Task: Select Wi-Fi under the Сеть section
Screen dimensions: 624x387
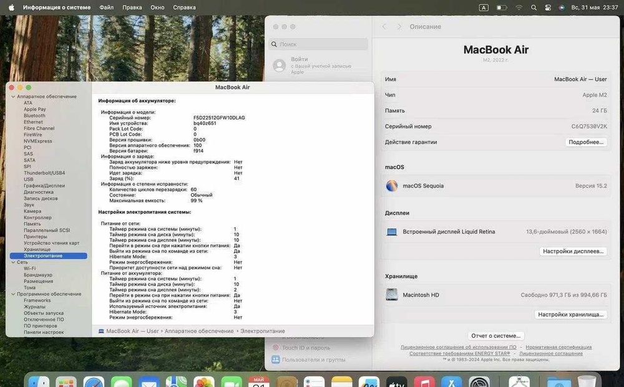Action: pyautogui.click(x=29, y=269)
